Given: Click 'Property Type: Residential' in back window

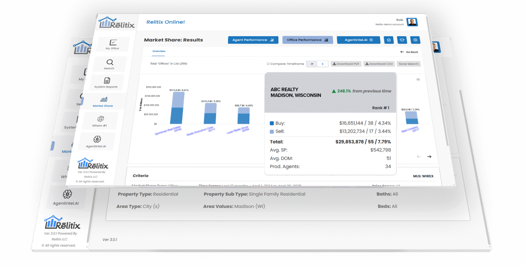Looking at the screenshot, I should 148,194.
